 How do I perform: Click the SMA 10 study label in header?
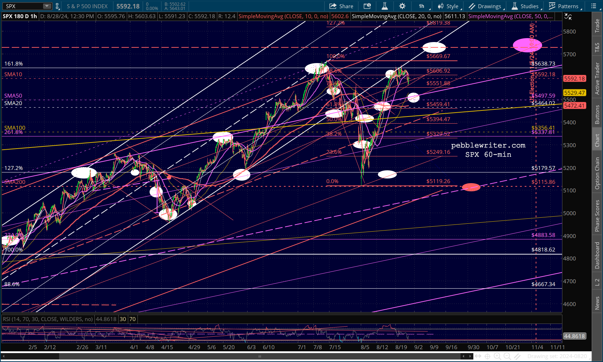click(284, 16)
